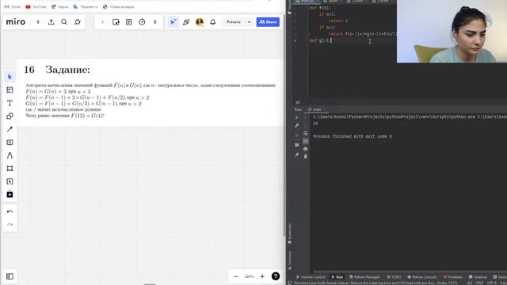Select the Miro Text tool

tap(10, 103)
